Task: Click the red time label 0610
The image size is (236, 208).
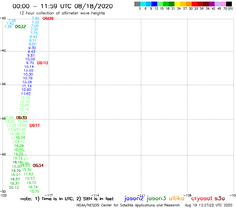Action: (43, 63)
